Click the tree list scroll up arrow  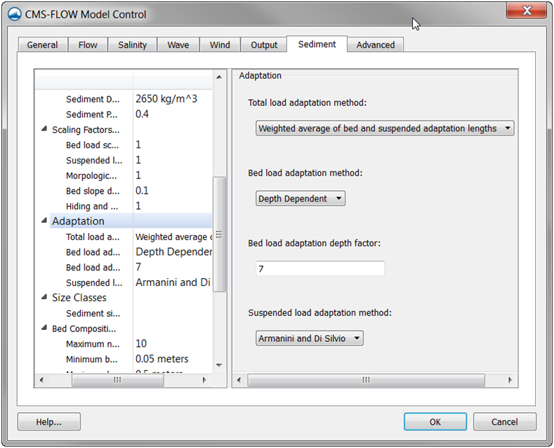(x=219, y=77)
